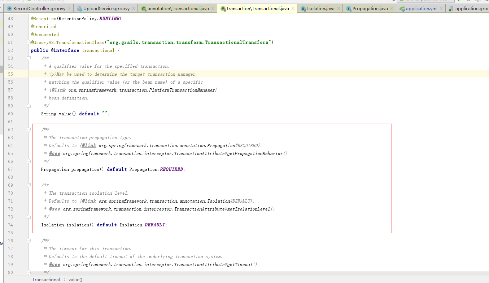
Task: Toggle the fold marker at line 66
Action: click(x=29, y=161)
